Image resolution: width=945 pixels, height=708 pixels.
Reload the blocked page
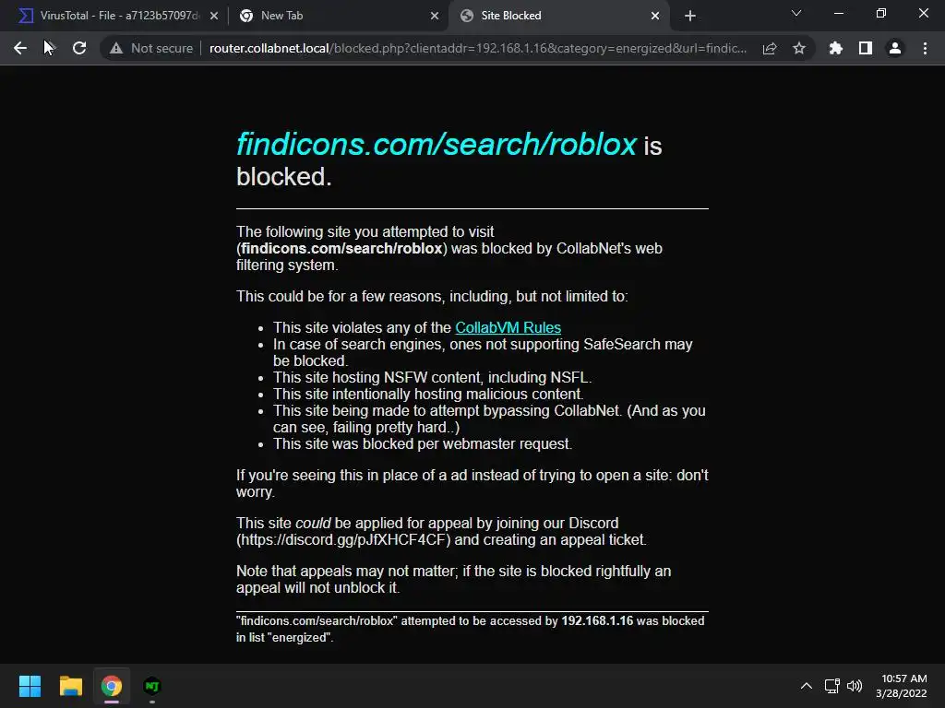(79, 48)
